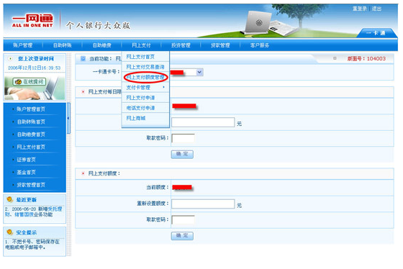Click the 一网通 All In One Net logo
Viewport: 403px width, 269px height.
click(x=32, y=21)
